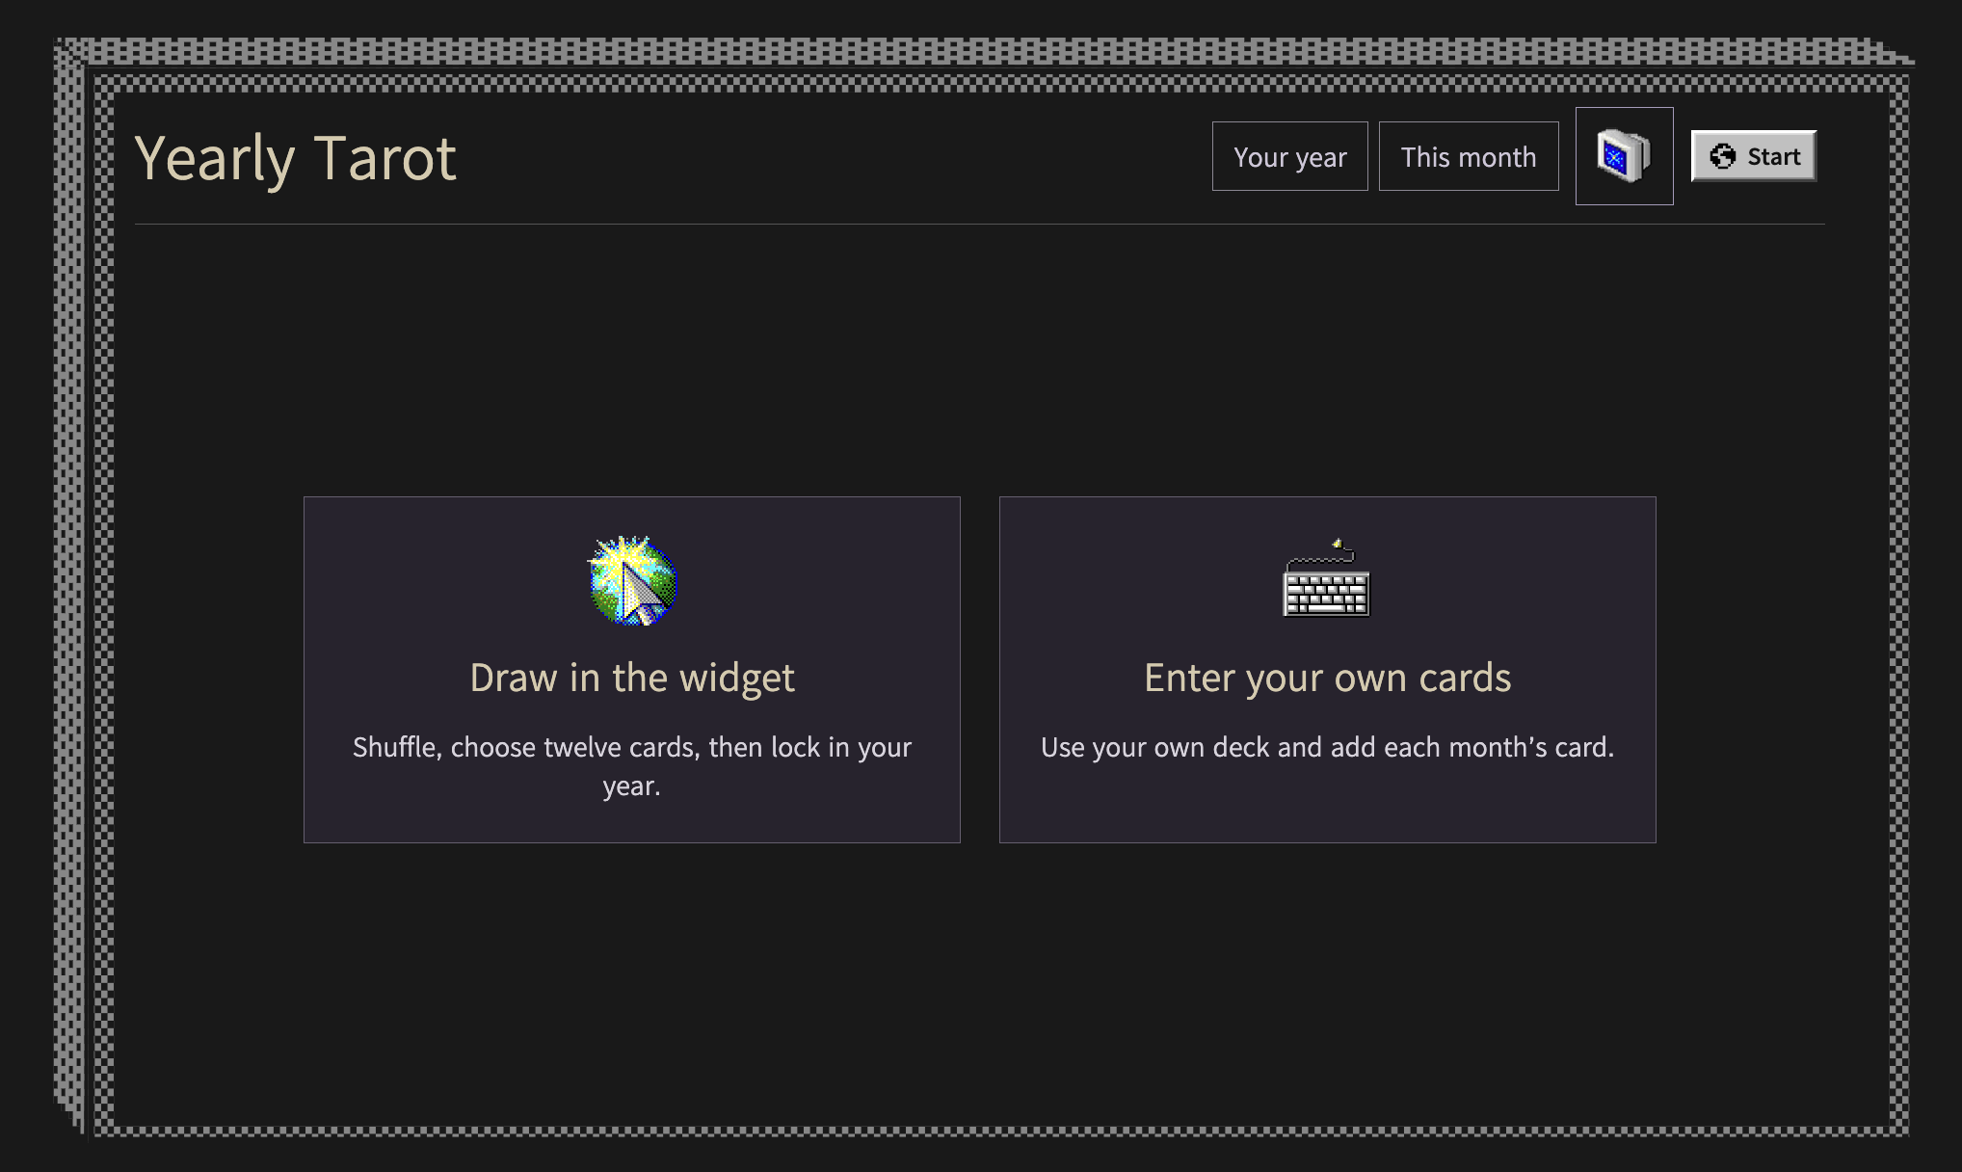Click the keyboard icon on manual entry card
This screenshot has height=1172, width=1962.
pos(1327,578)
